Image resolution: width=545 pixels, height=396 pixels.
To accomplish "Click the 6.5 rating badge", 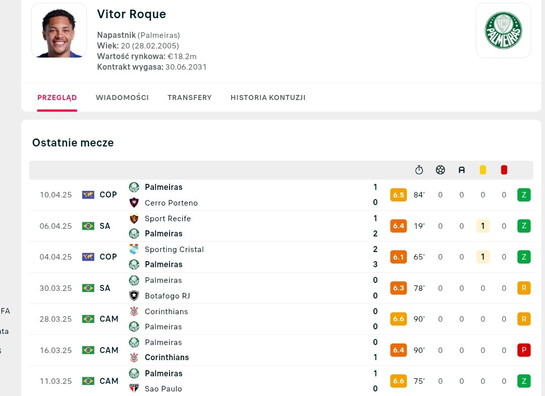I will tap(398, 195).
